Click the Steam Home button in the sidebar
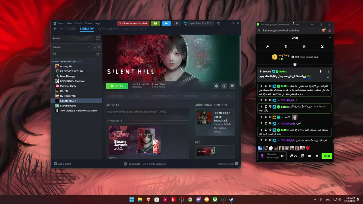 pyautogui.click(x=73, y=38)
